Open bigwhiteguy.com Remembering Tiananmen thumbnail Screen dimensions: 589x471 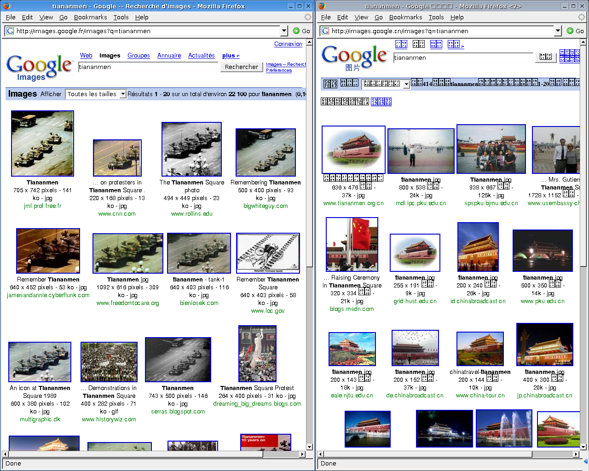(266, 152)
